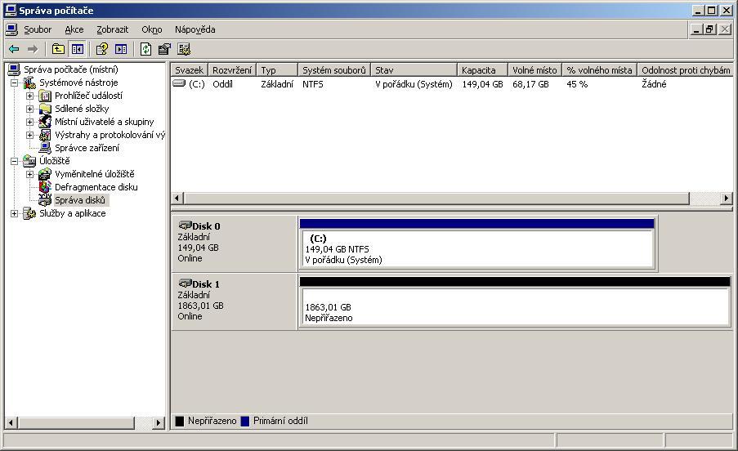This screenshot has width=738, height=451.
Task: Click the Disk 1 drive icon
Action: [x=185, y=284]
